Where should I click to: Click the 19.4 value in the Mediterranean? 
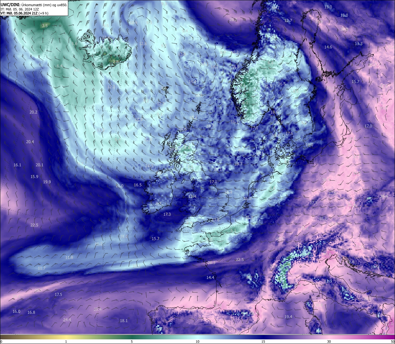coord(288,317)
